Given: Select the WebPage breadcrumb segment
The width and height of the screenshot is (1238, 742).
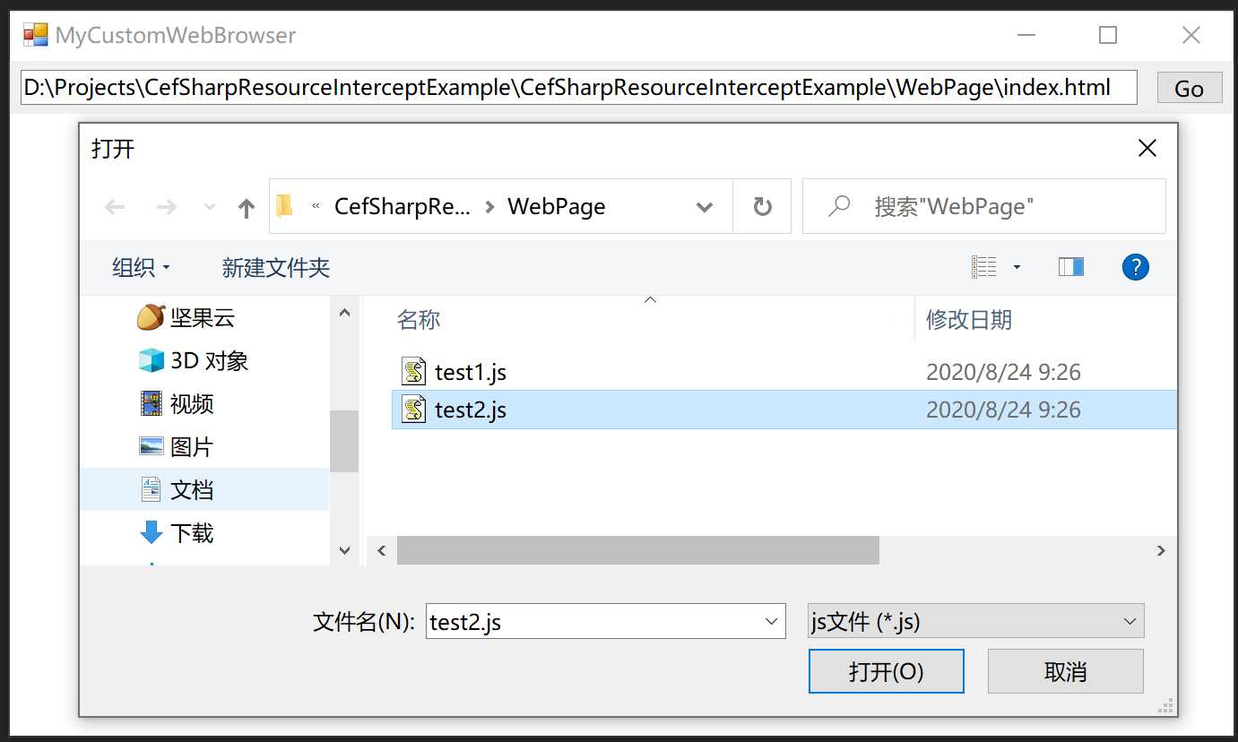Looking at the screenshot, I should coord(557,207).
